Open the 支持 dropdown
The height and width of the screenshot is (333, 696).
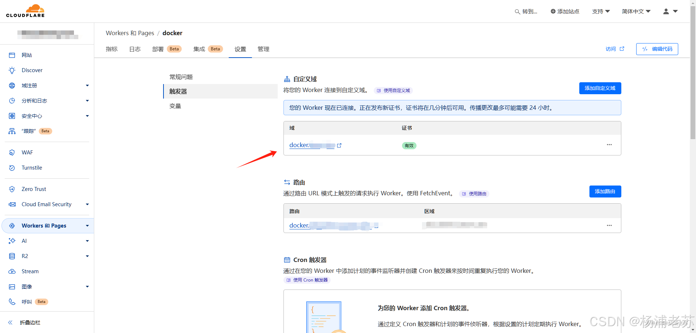[x=601, y=12]
